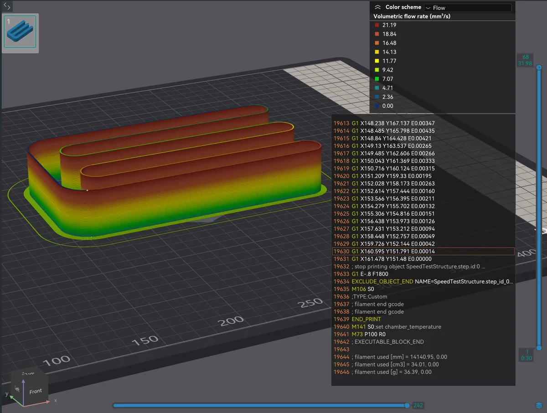Click filament end gcode comment line 19637
547x413 pixels.
423,304
